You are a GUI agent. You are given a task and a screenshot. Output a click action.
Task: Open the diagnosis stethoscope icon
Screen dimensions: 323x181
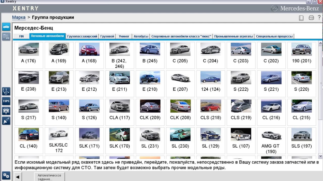(x=6, y=91)
